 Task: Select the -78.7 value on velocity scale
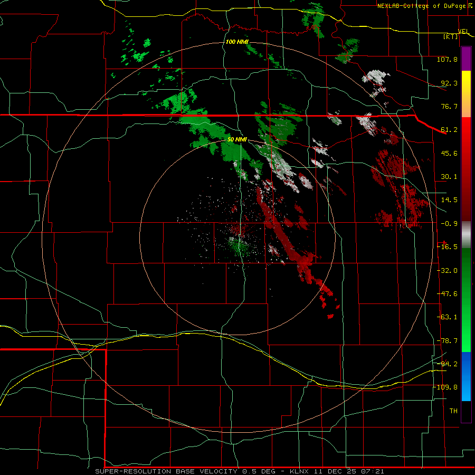[447, 341]
